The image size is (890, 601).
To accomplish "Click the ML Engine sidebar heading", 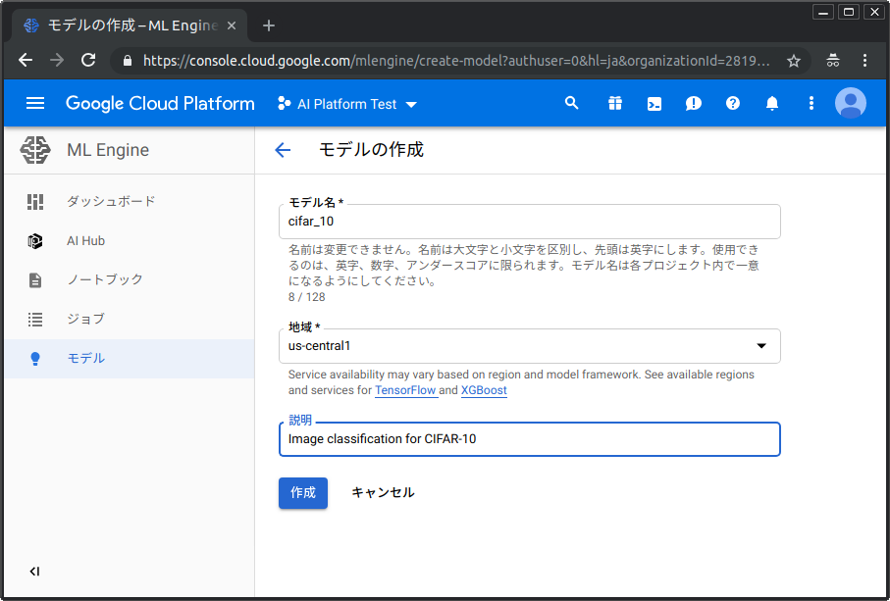I will (x=108, y=150).
